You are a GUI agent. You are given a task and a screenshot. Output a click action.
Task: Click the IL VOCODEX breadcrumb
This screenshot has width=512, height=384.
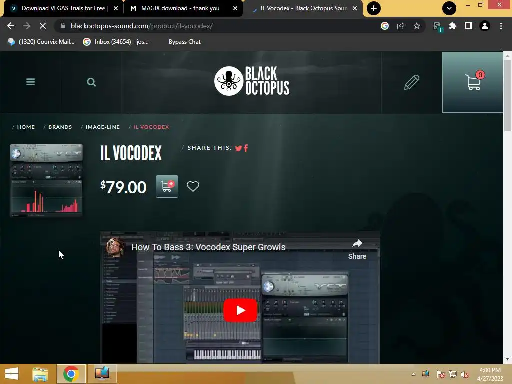(151, 127)
